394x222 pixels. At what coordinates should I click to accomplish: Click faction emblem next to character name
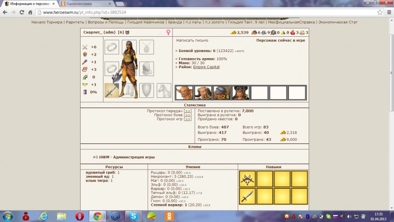click(x=127, y=32)
